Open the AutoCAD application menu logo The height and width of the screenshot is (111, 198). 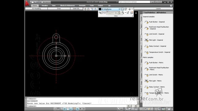click(27, 3)
